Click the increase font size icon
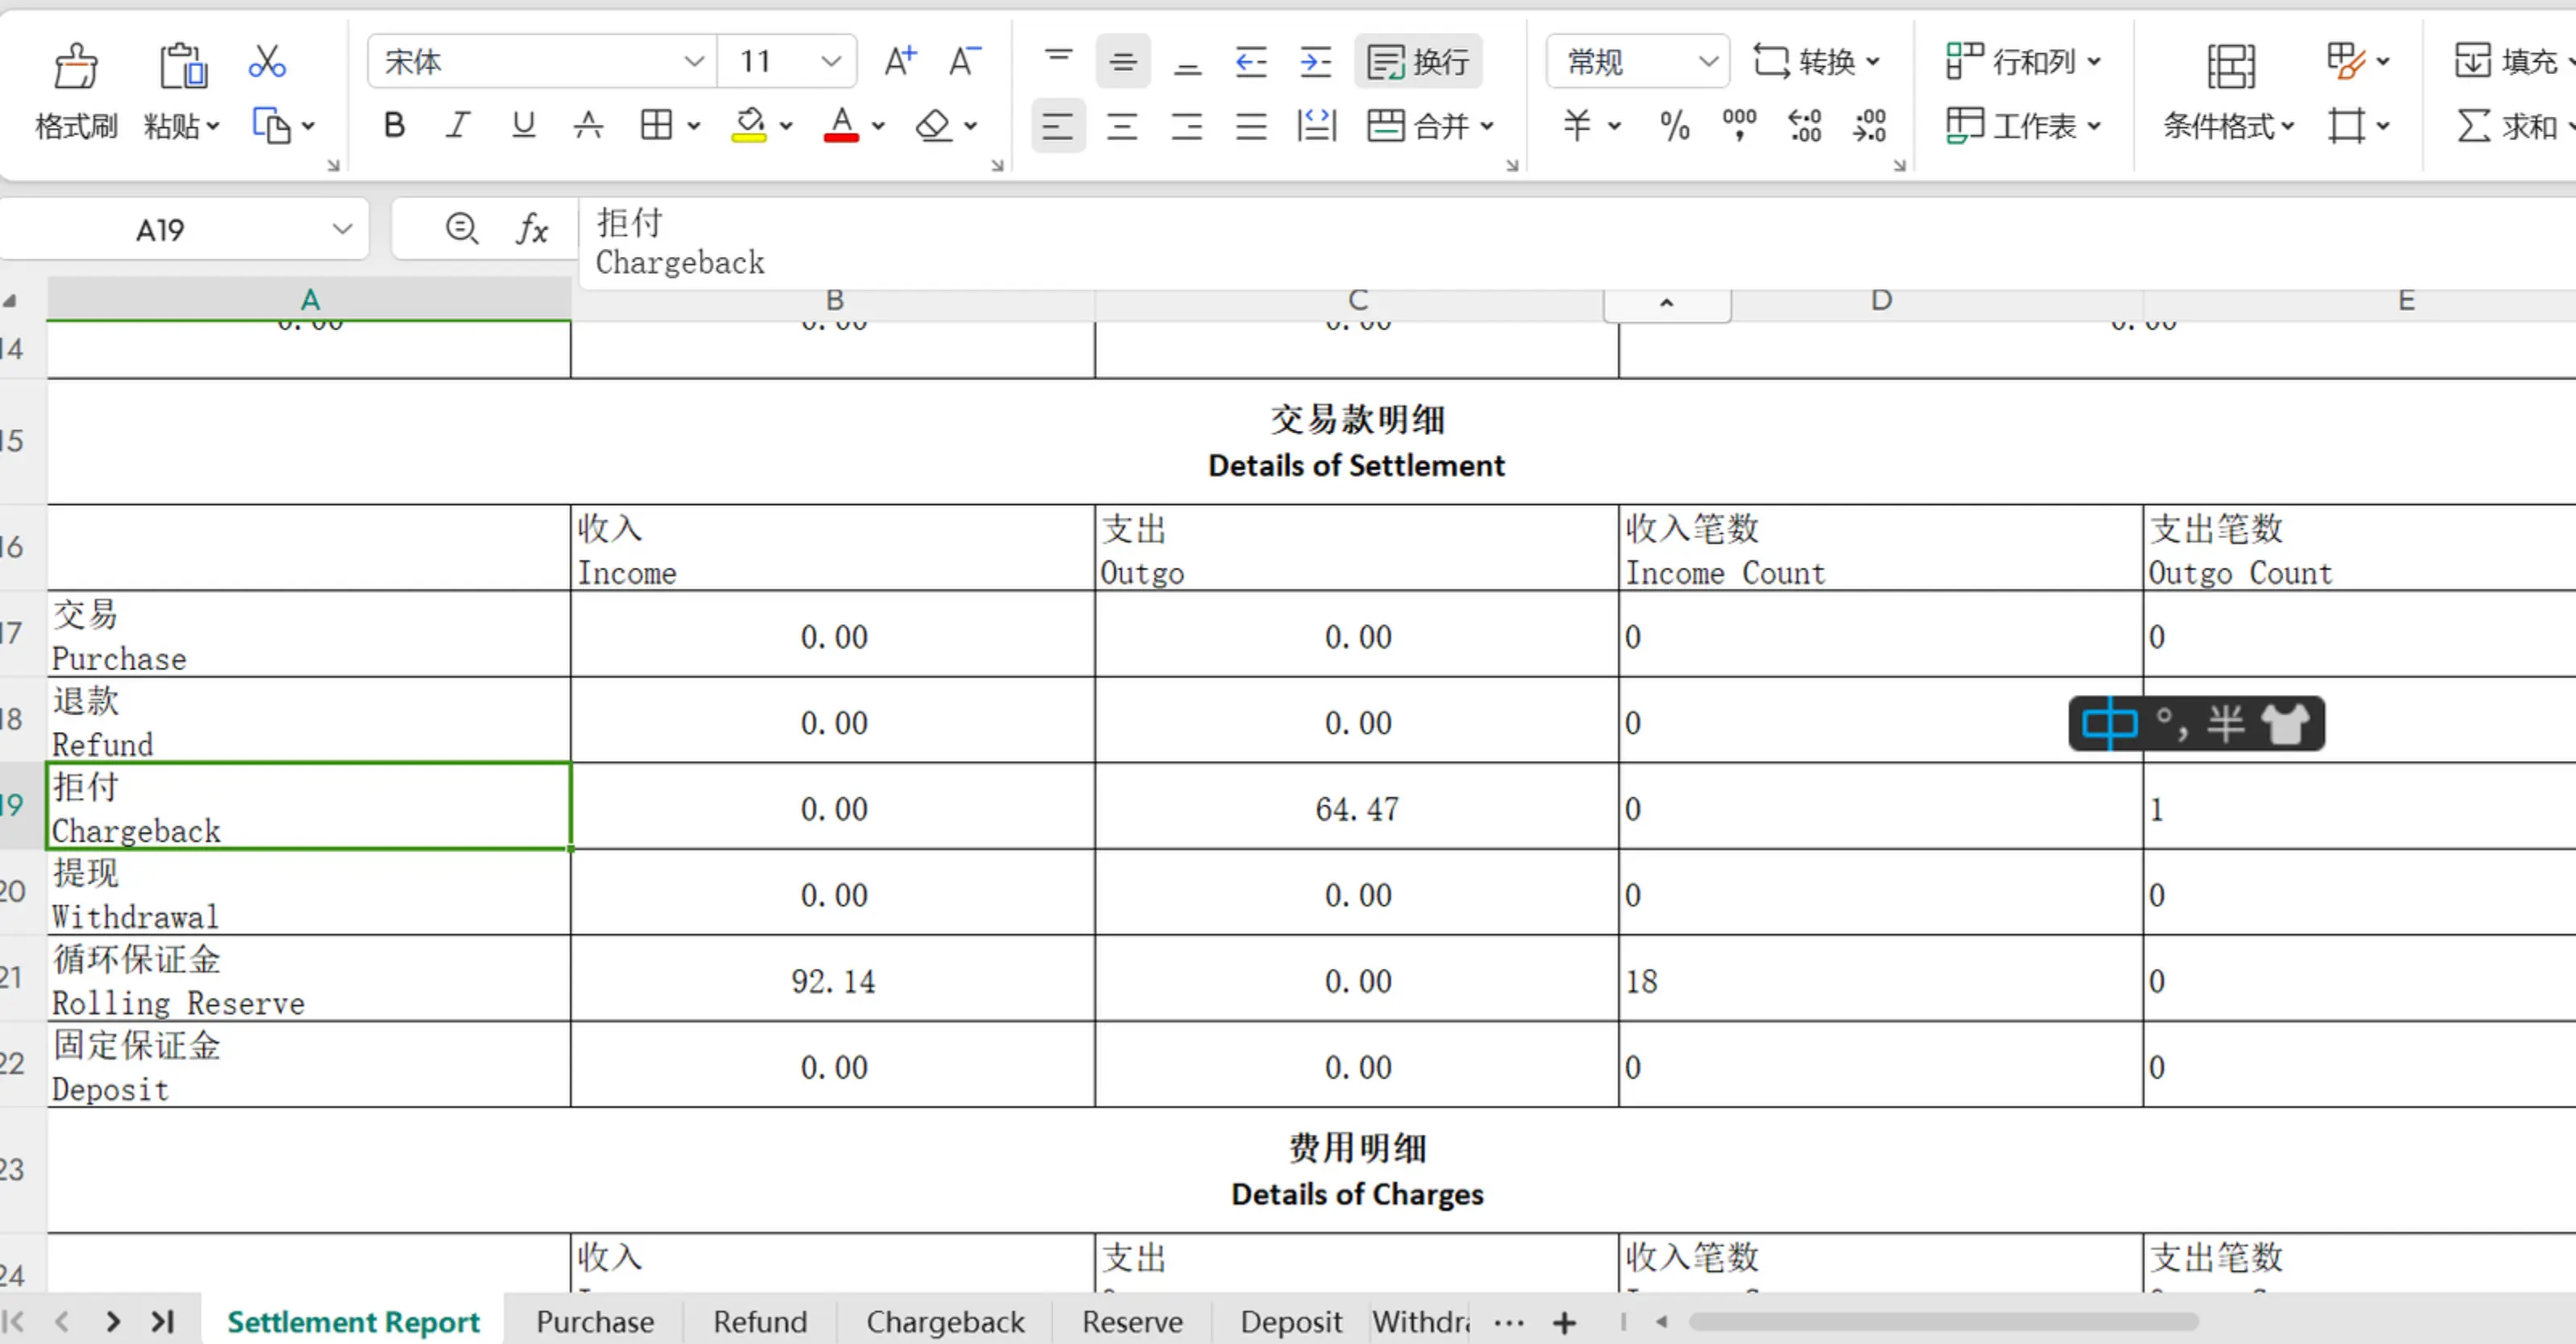 click(899, 62)
